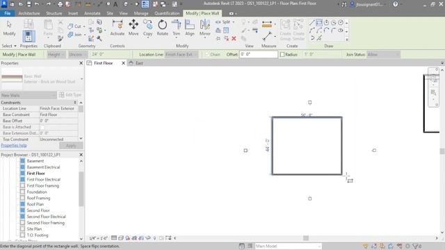445x250 pixels.
Task: Click the Activate controls tool
Action: [x=118, y=28]
